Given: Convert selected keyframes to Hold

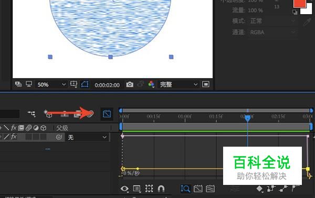Looking at the screenshot, I should (x=271, y=189).
